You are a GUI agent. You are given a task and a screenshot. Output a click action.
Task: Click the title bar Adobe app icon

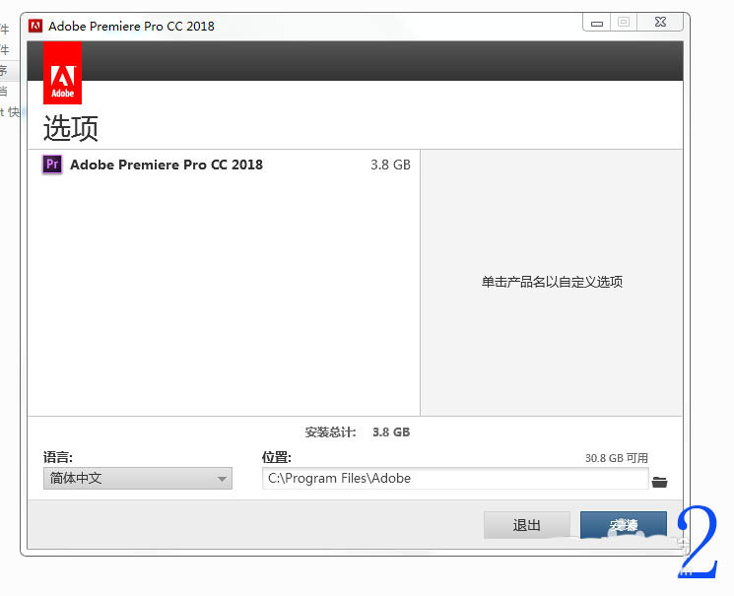tap(35, 26)
